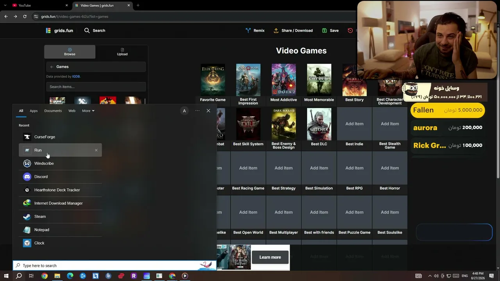Select the Path of Exile cover
The height and width of the screenshot is (281, 500).
[248, 124]
